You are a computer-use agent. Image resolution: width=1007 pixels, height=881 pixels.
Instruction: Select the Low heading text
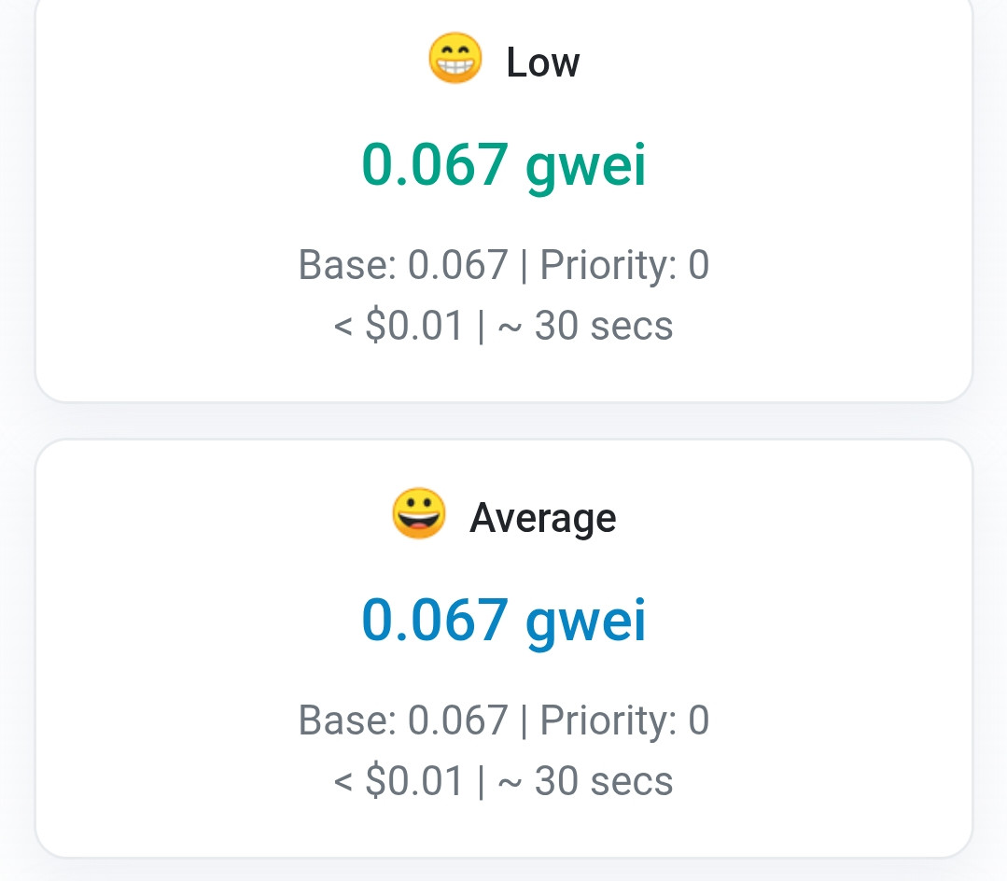click(542, 63)
